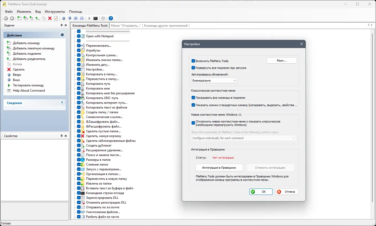This screenshot has height=226, width=376.
Task: Collapse the Сведения section
Action: (x=62, y=102)
